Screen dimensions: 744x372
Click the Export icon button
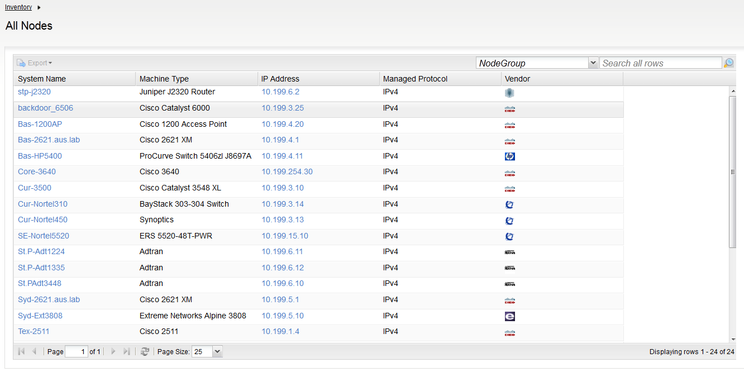point(34,63)
